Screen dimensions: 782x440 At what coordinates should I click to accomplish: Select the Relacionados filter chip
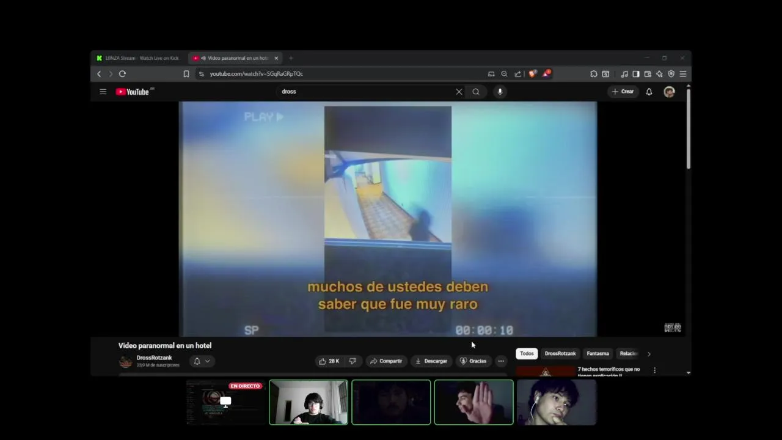click(x=629, y=354)
